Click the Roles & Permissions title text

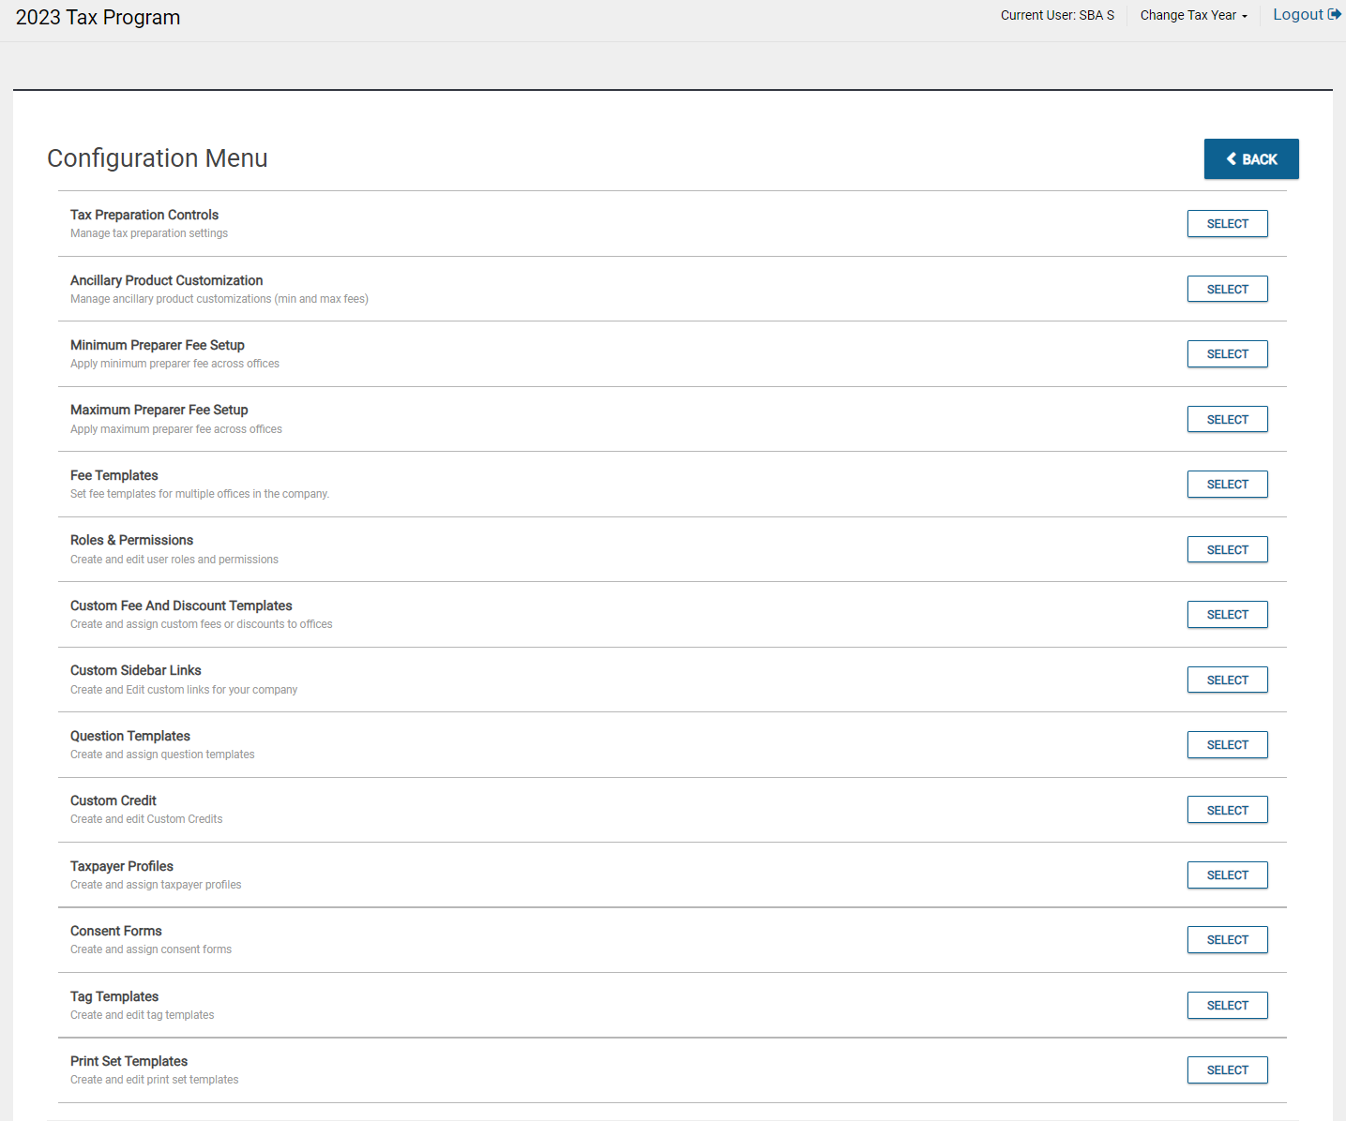(x=131, y=541)
